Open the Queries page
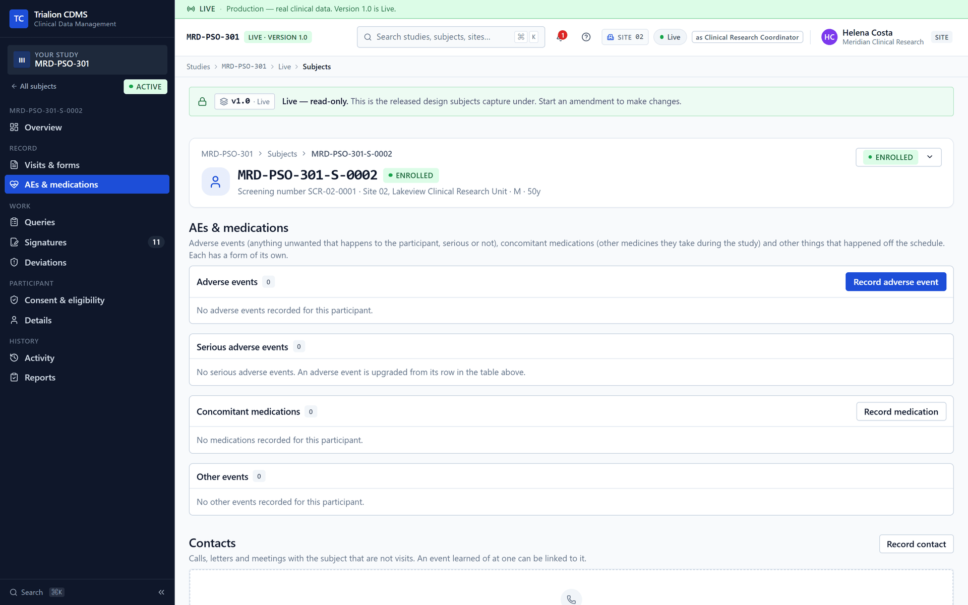 [87, 222]
